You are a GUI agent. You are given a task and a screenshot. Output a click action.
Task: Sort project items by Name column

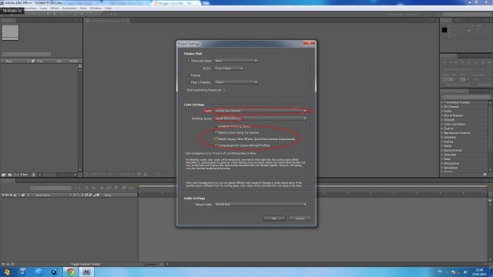tap(9, 61)
